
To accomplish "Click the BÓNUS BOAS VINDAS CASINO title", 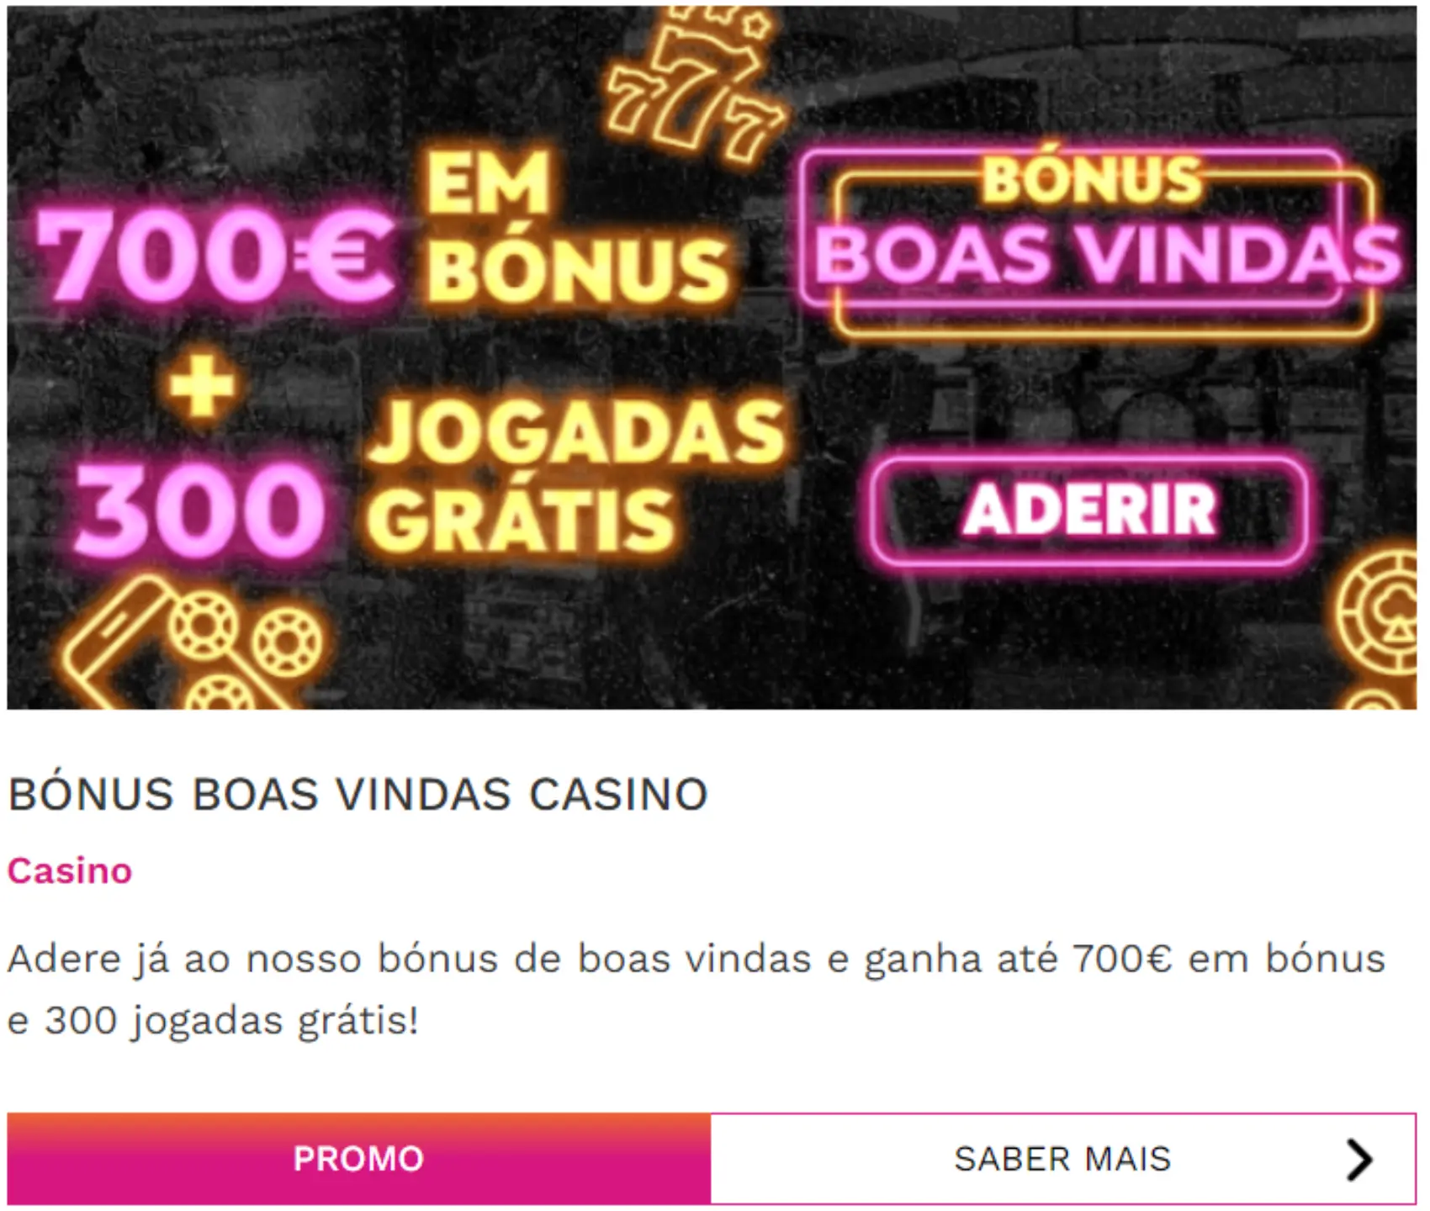I will [x=357, y=793].
